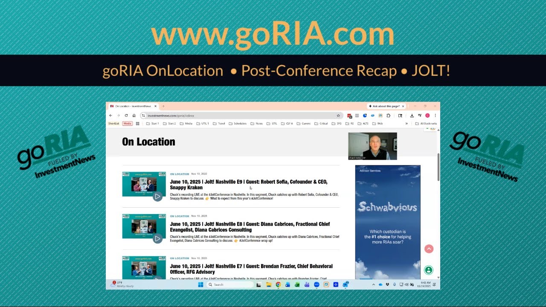Open the Media bookmark folder
This screenshot has width=546, height=307.
click(x=186, y=124)
